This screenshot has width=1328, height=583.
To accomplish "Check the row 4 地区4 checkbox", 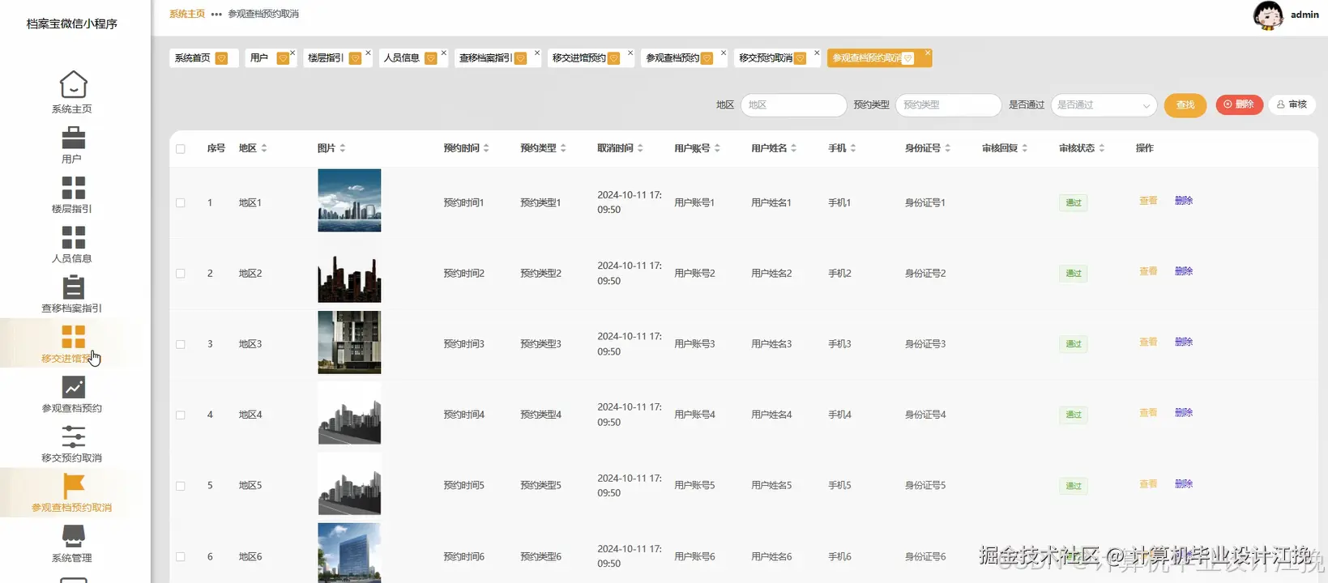I will 181,415.
